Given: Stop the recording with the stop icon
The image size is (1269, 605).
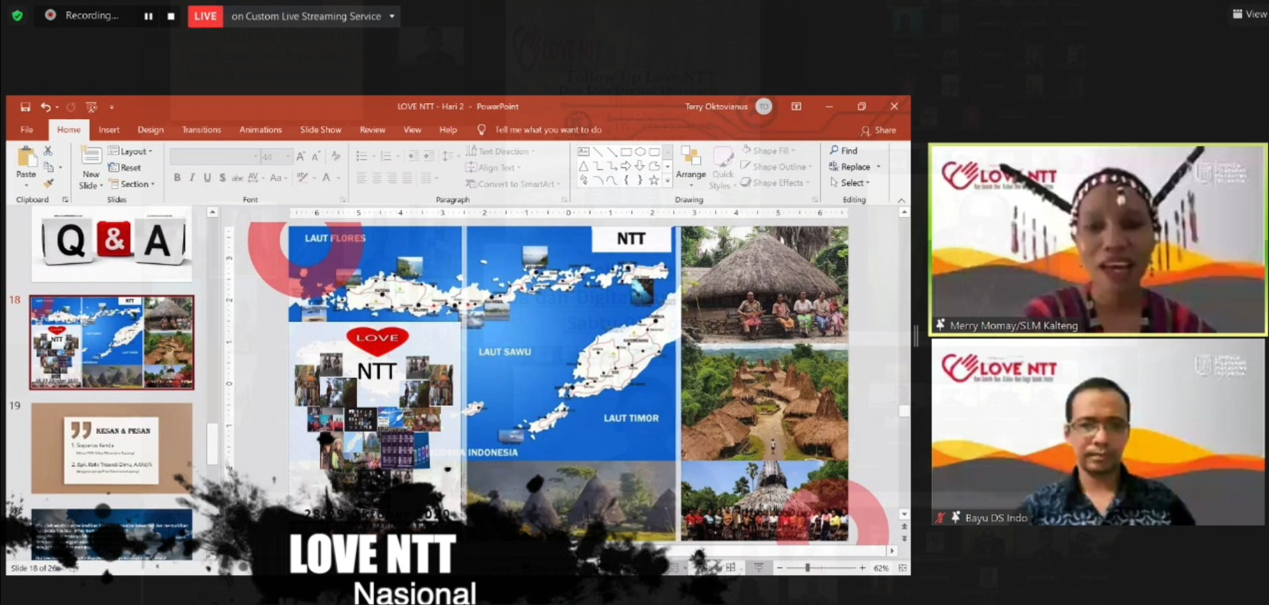Looking at the screenshot, I should pos(171,16).
